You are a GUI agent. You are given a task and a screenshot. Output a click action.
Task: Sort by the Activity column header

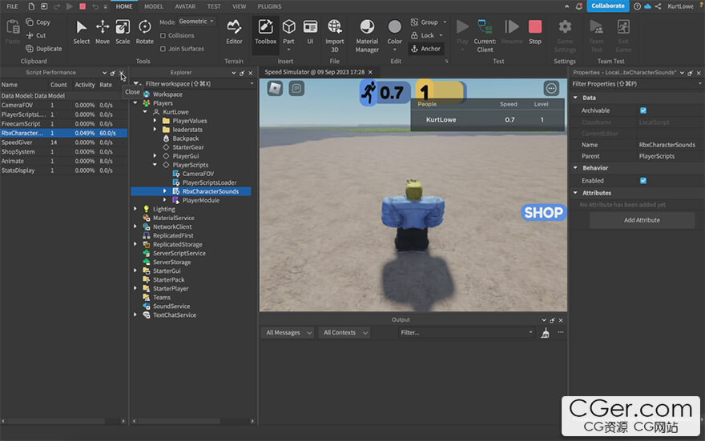[x=85, y=84]
